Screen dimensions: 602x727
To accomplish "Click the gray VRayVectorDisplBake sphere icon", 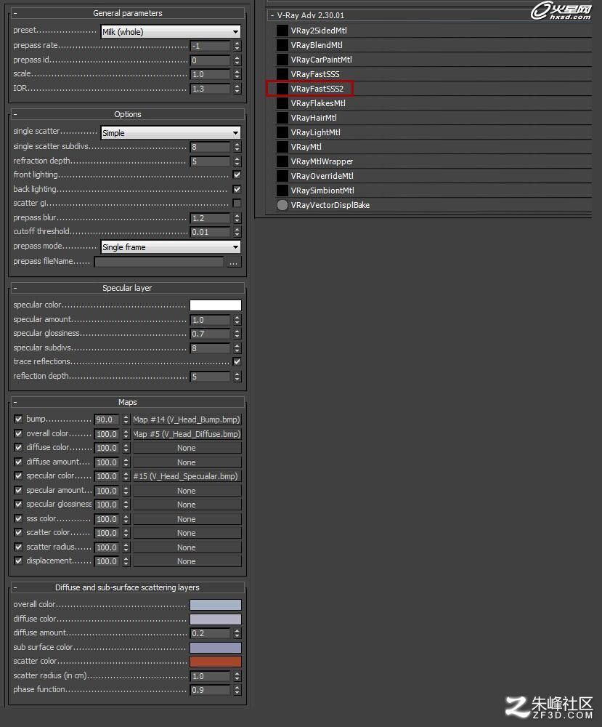I will pyautogui.click(x=282, y=205).
